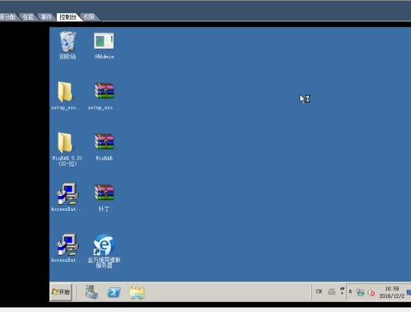Show hidden tray icons
Viewport: 411px width, 312px height.
[350, 291]
